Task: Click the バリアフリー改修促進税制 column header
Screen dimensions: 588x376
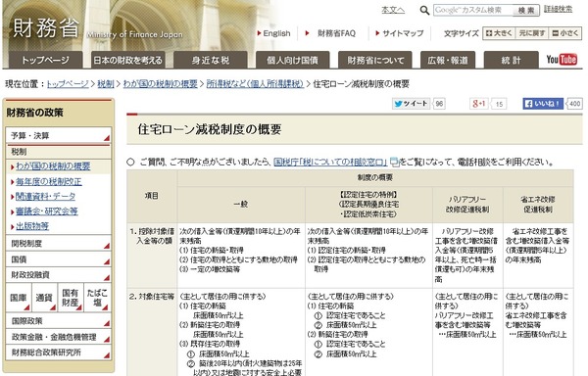Action: [467, 204]
